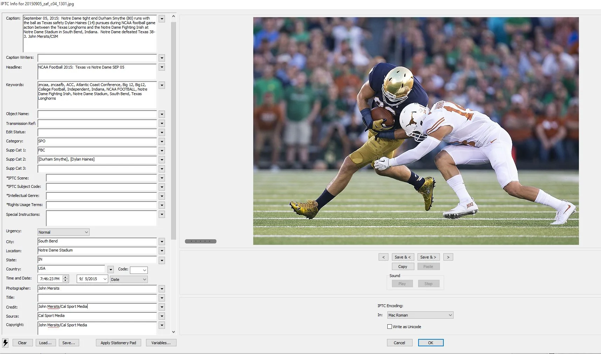
Task: Open the Rights Usage Terms dropdown arrow
Action: coord(162,205)
